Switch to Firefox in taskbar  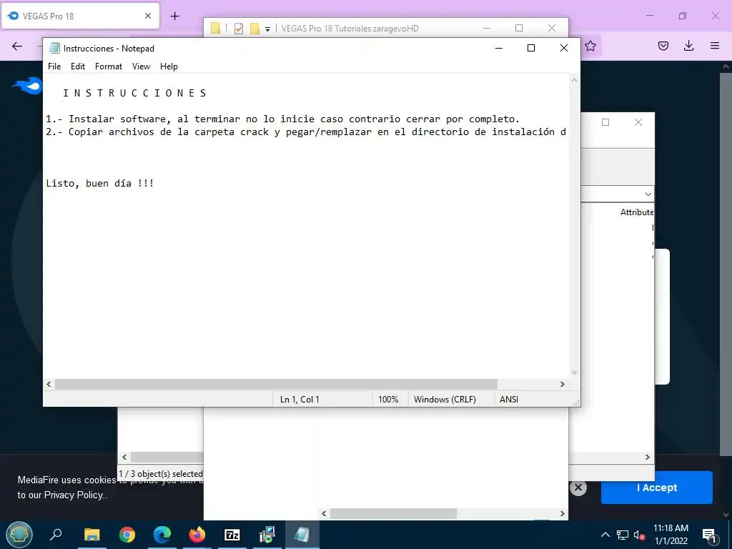click(x=197, y=535)
